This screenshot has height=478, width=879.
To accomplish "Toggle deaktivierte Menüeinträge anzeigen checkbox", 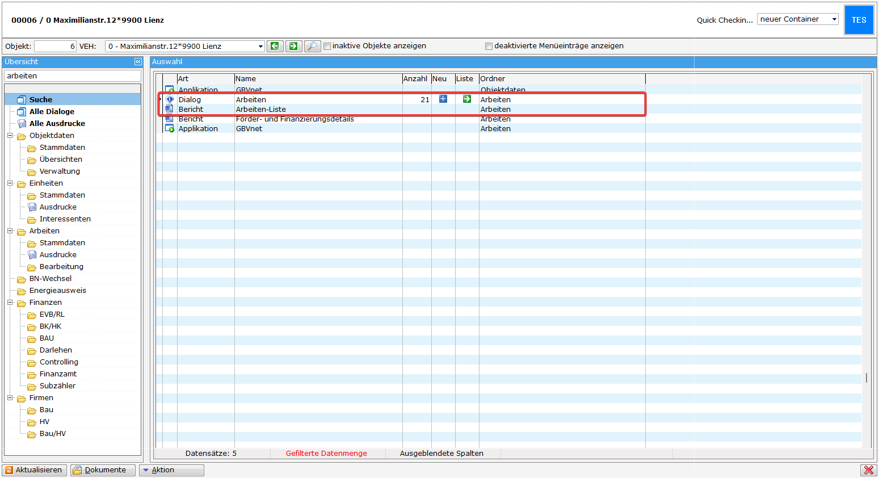I will [489, 47].
